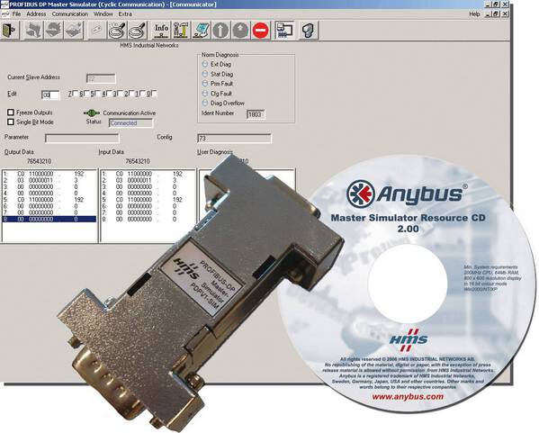Click the tools settings toolbar icon

point(181,31)
